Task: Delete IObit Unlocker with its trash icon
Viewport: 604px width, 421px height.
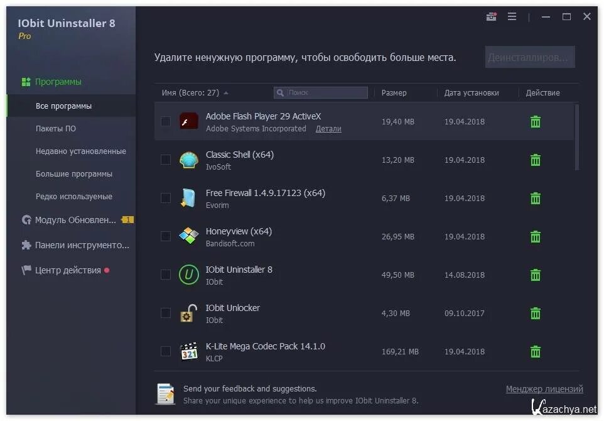Action: pos(536,313)
